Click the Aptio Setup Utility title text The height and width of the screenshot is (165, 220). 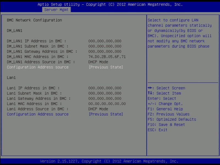[x=110, y=4]
